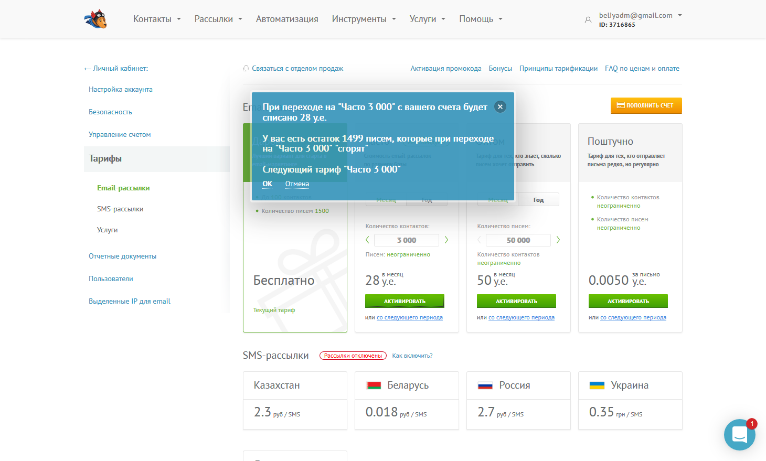Click the Ukraine flag icon
Screen dimensions: 766x461
tap(597, 385)
